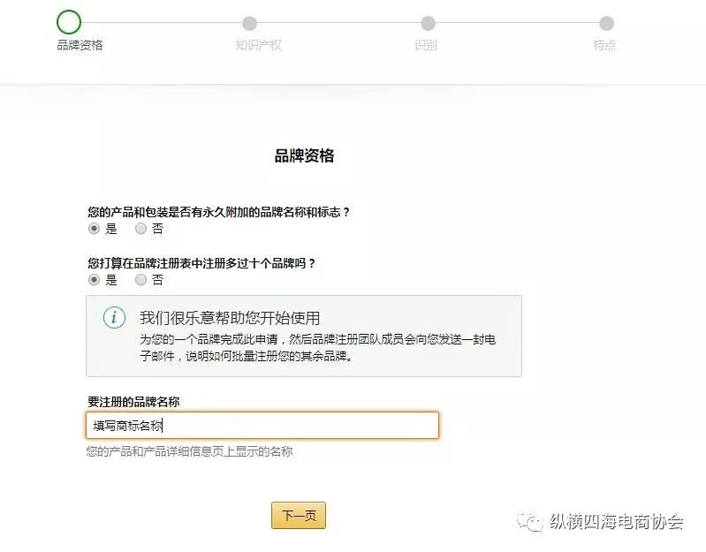Click the WeChat logo in watermark

pyautogui.click(x=530, y=522)
